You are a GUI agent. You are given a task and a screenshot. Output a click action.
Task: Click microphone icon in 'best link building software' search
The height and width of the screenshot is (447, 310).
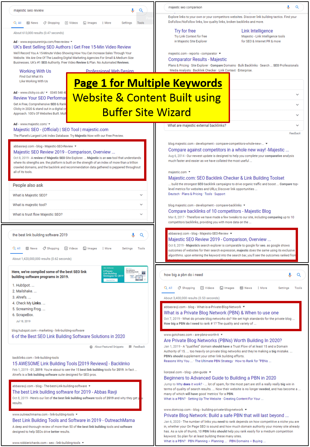point(133,235)
